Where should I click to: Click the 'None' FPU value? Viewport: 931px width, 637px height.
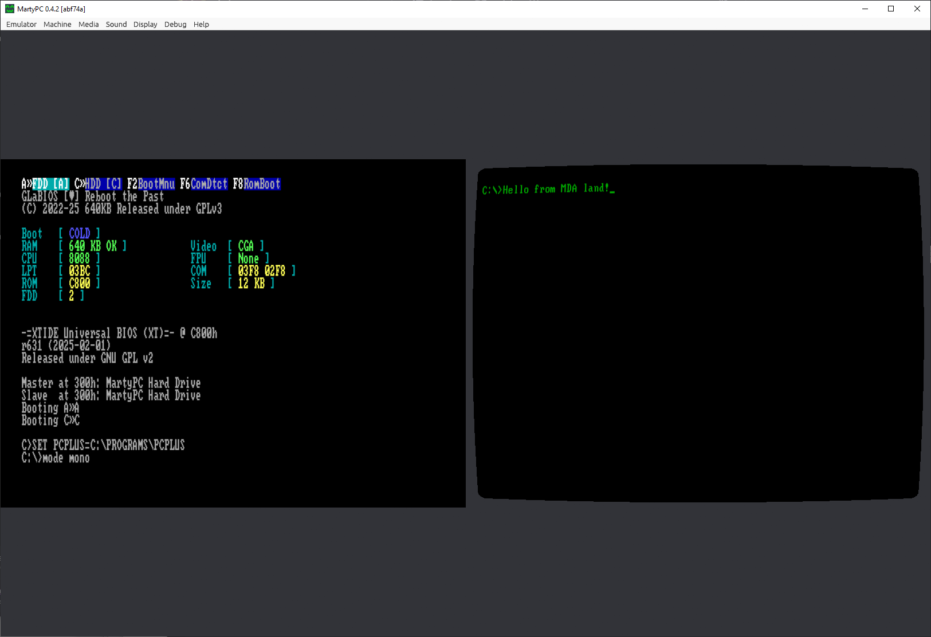249,258
